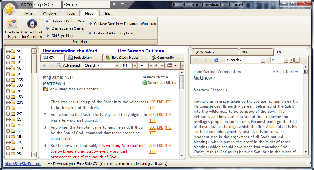314x170 pixels.
Task: Click the Find input field
Action: pyautogui.click(x=87, y=4)
